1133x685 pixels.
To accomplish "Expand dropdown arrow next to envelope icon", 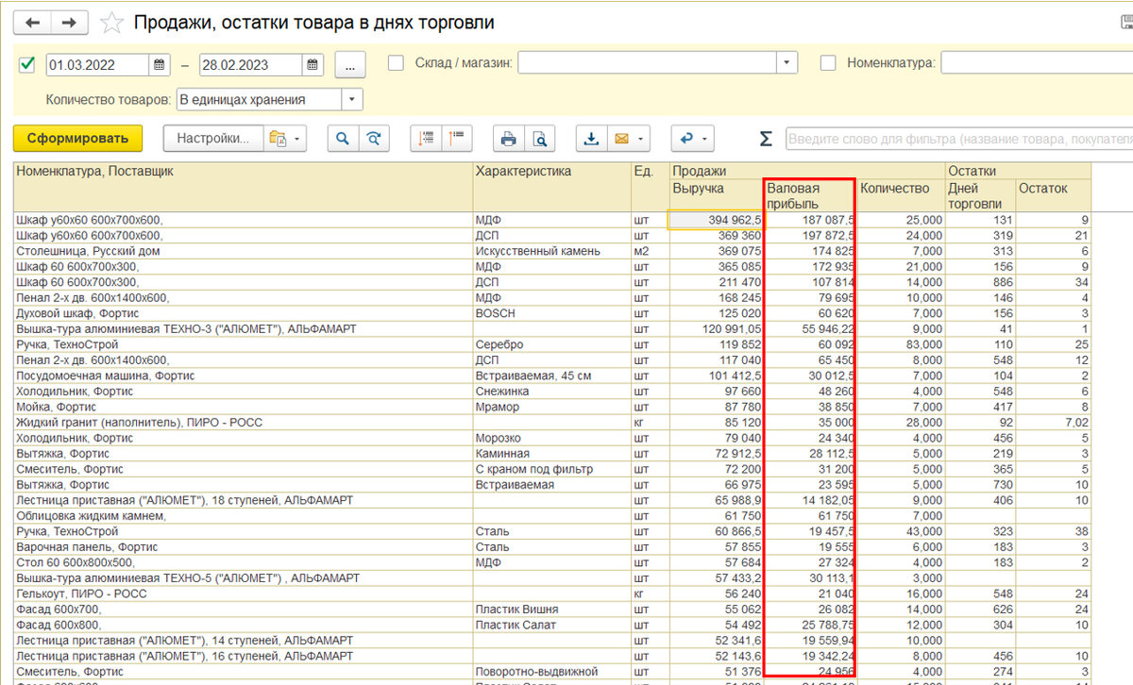I will (x=642, y=139).
